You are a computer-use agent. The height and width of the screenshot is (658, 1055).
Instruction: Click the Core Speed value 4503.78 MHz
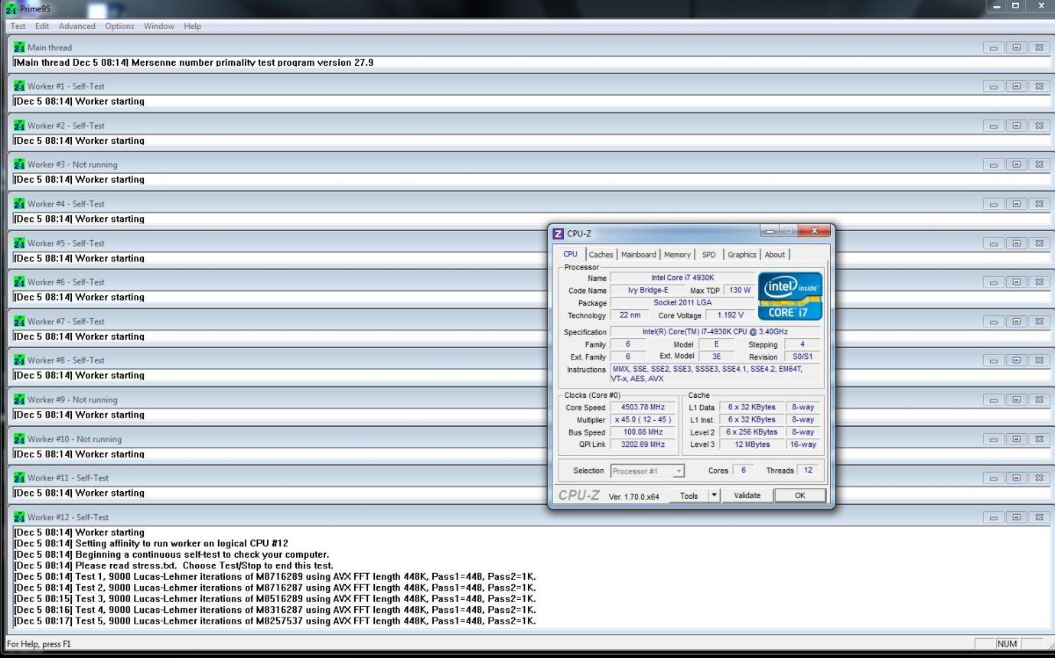(643, 408)
